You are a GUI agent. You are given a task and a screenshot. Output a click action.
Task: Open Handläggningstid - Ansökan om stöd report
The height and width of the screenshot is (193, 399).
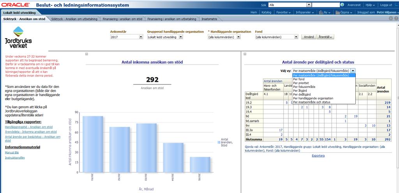pyautogui.click(x=29, y=127)
